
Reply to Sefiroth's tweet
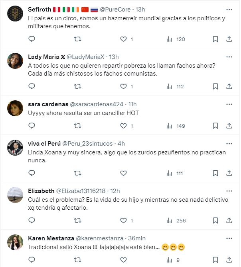[32, 39]
